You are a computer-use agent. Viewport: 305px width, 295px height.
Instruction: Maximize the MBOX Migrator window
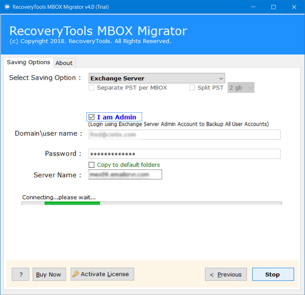[274, 7]
